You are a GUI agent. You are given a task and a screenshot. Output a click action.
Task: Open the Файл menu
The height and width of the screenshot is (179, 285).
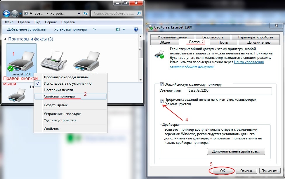click(x=9, y=22)
